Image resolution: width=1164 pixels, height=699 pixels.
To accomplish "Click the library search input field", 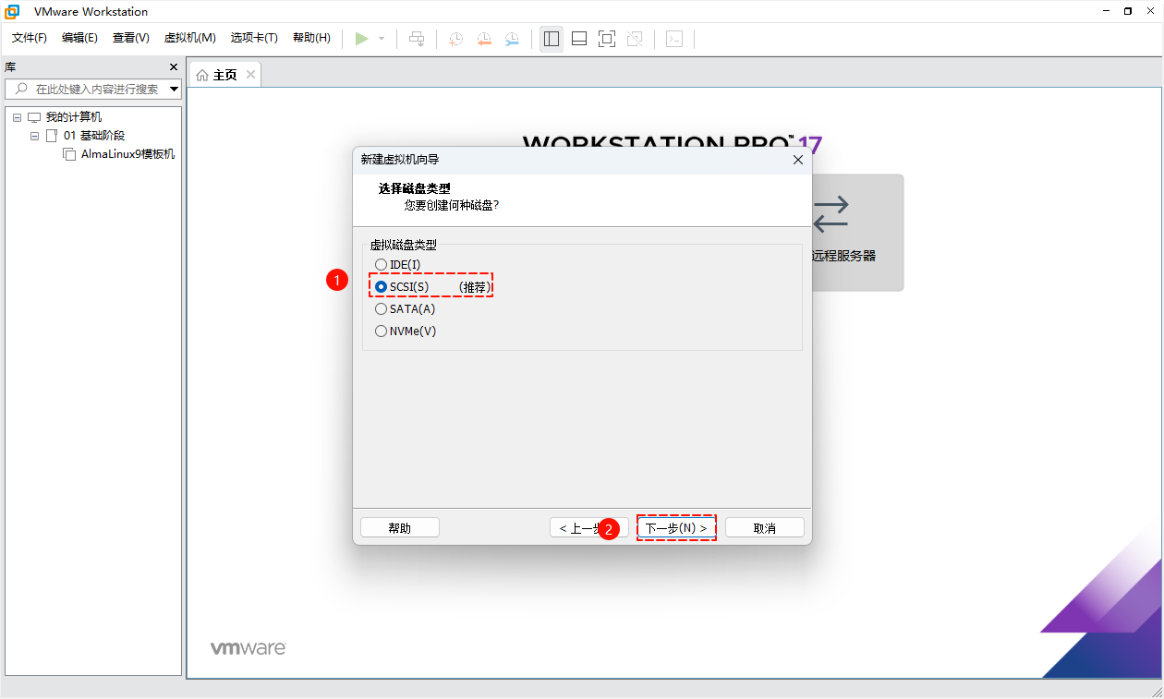I will coord(96,90).
